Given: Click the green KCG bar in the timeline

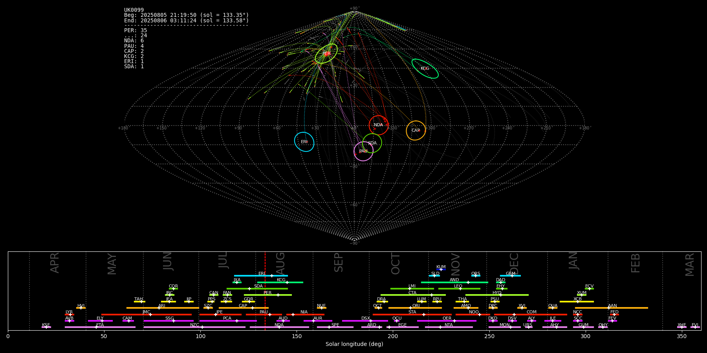Looking at the screenshot, I should tap(280, 282).
